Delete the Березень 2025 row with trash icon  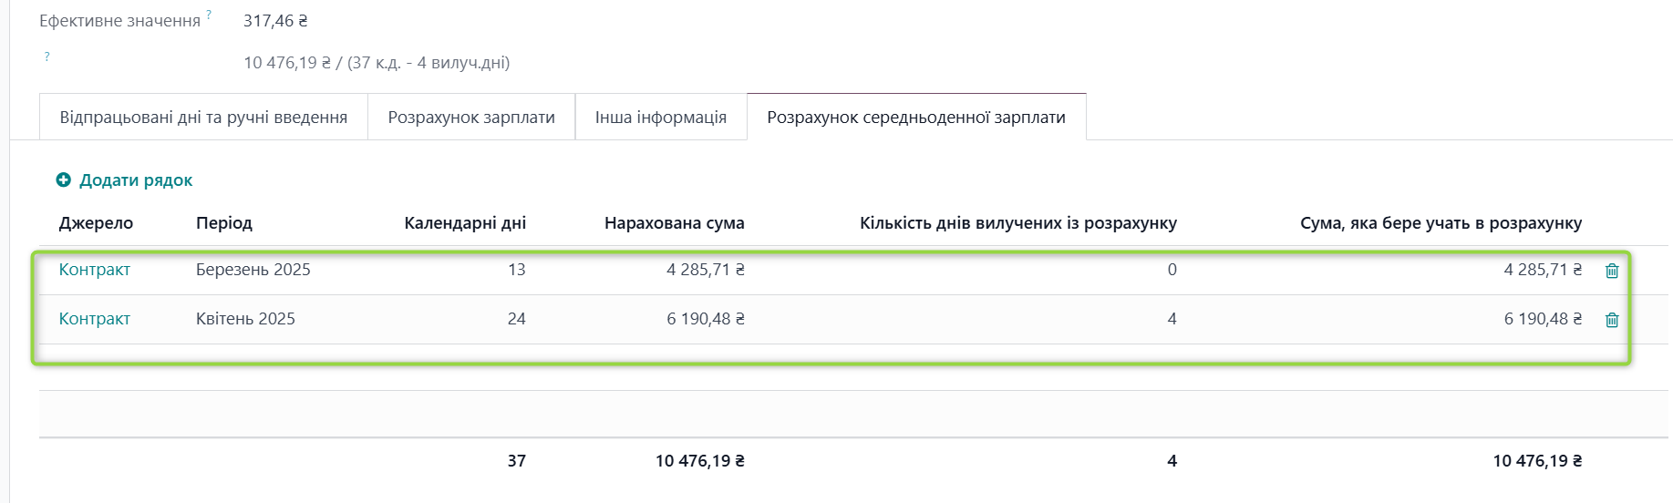[1612, 271]
